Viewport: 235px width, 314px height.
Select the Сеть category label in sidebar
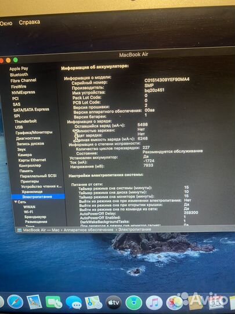click(x=21, y=202)
